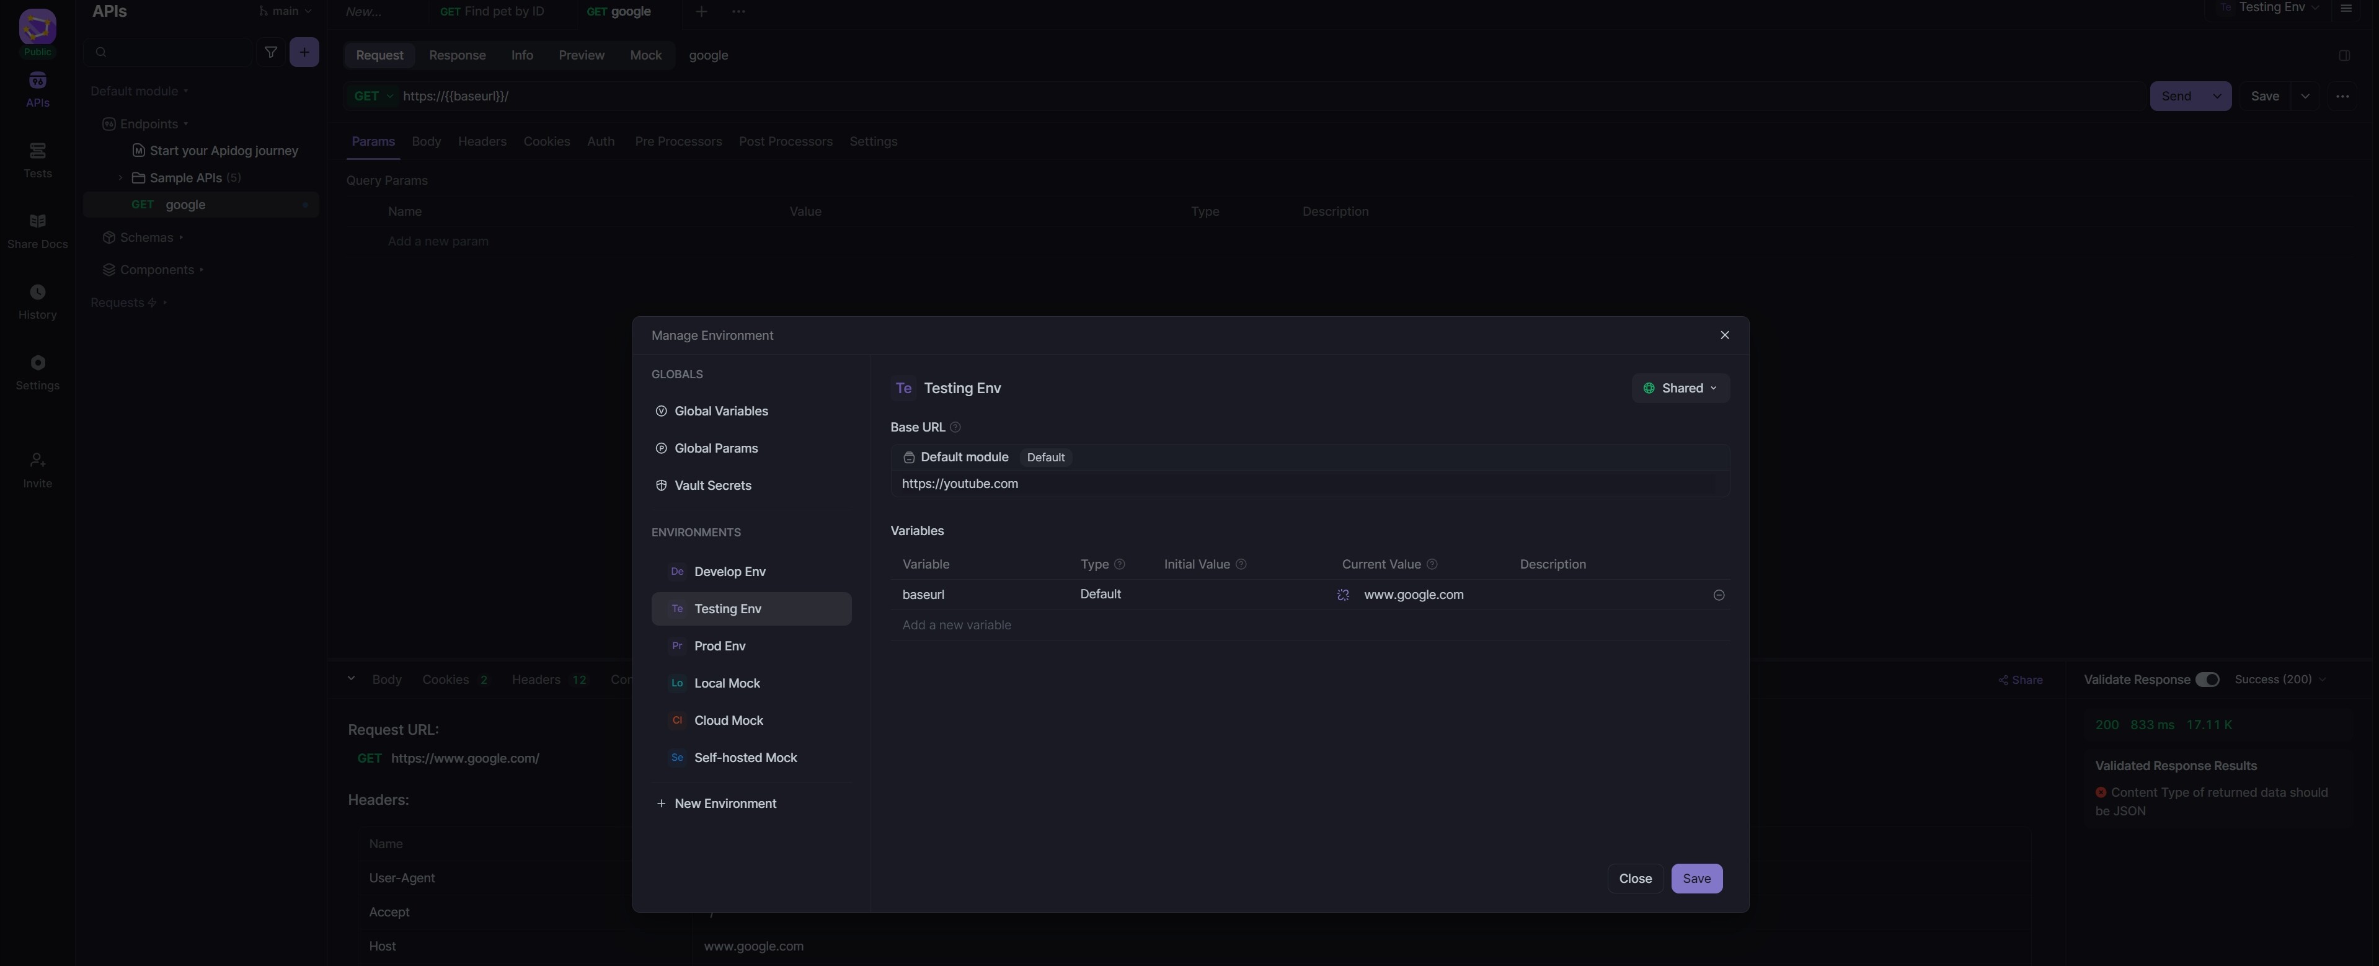The height and width of the screenshot is (966, 2379).
Task: Toggle the right side panel layout icon
Action: [2344, 55]
